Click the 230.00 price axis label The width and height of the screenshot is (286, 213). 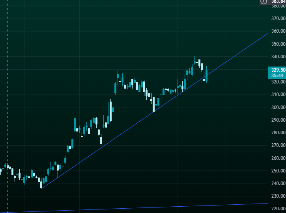point(279,196)
